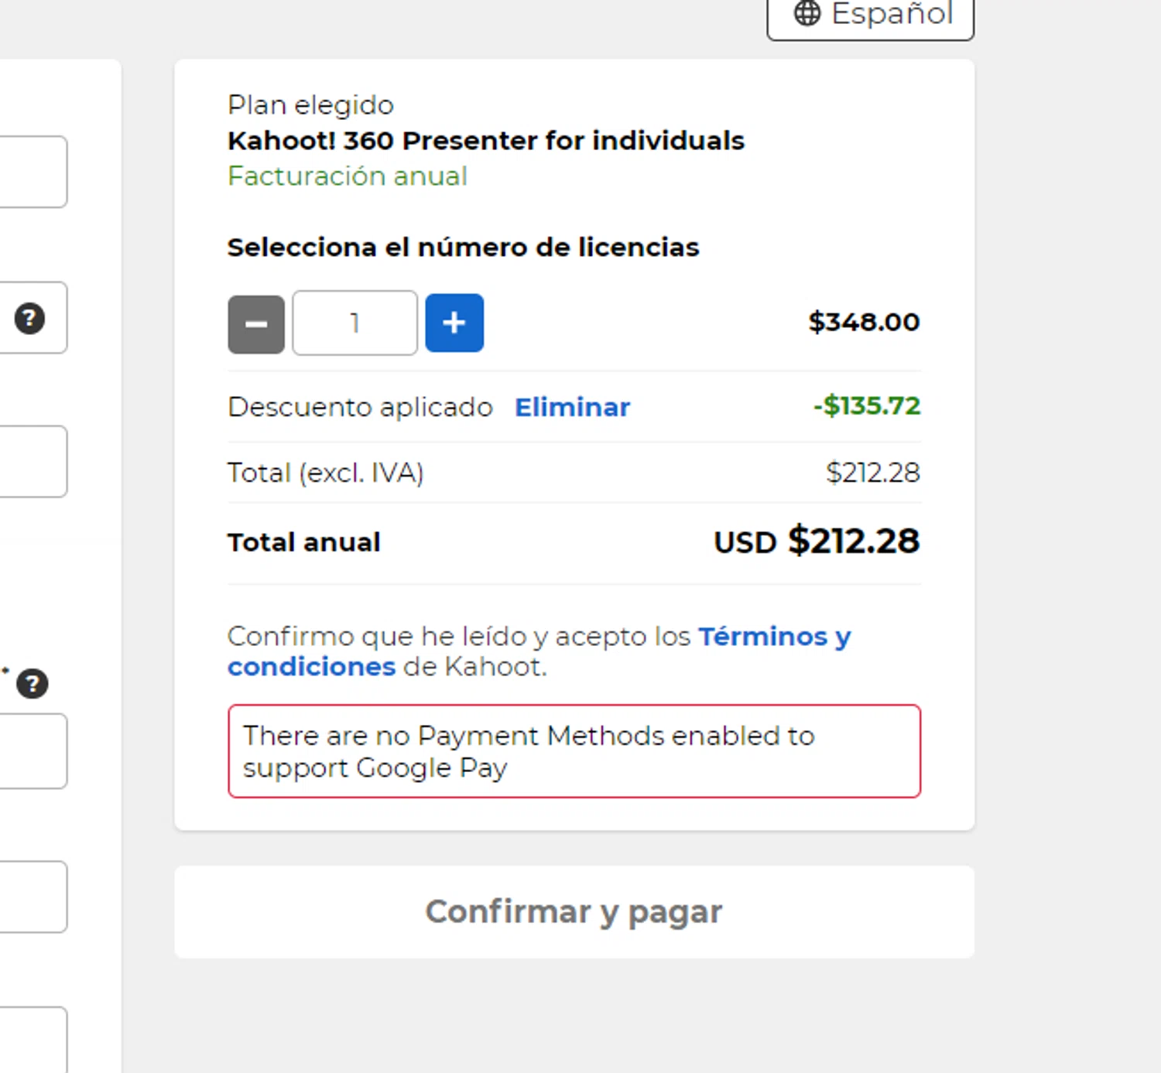Click the globe icon in the language button
The width and height of the screenshot is (1161, 1073).
(x=807, y=13)
